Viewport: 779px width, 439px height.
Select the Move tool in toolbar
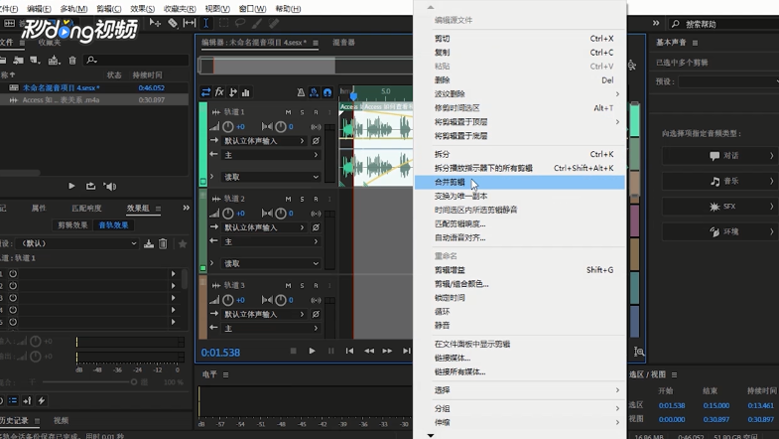pos(155,23)
